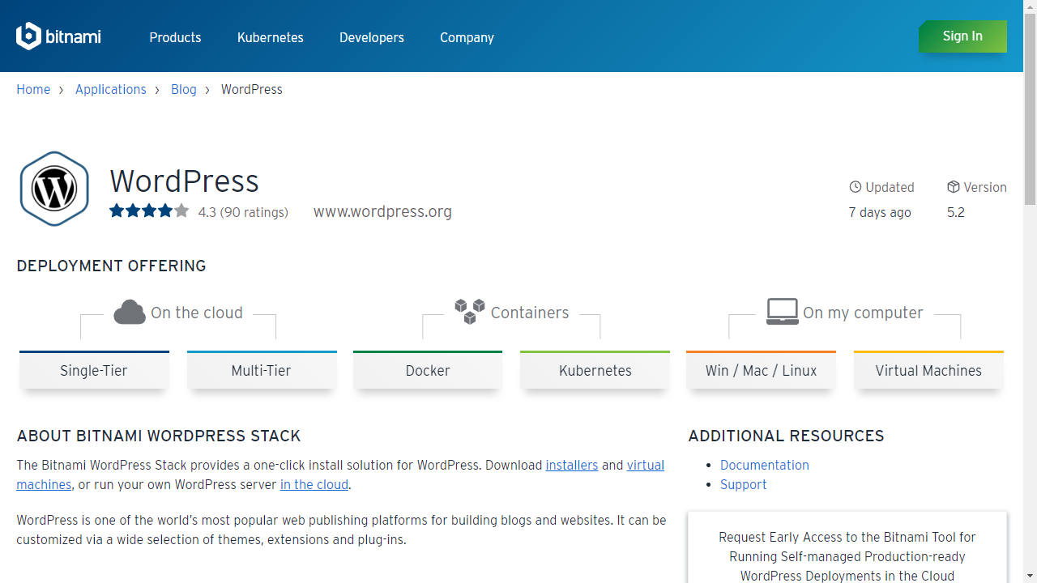Click the laptop icon beside On my computer
Image resolution: width=1037 pixels, height=583 pixels.
tap(783, 311)
